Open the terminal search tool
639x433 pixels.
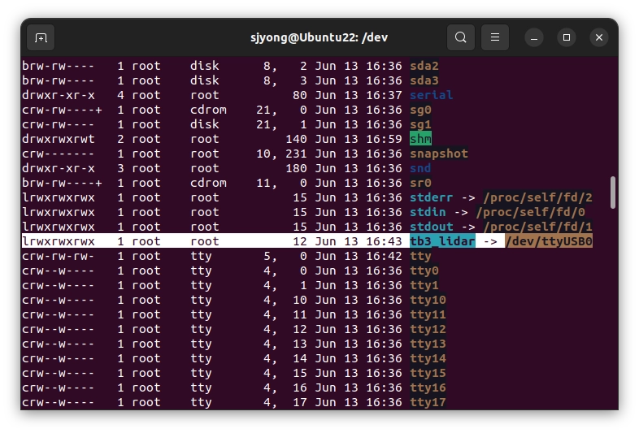point(461,37)
